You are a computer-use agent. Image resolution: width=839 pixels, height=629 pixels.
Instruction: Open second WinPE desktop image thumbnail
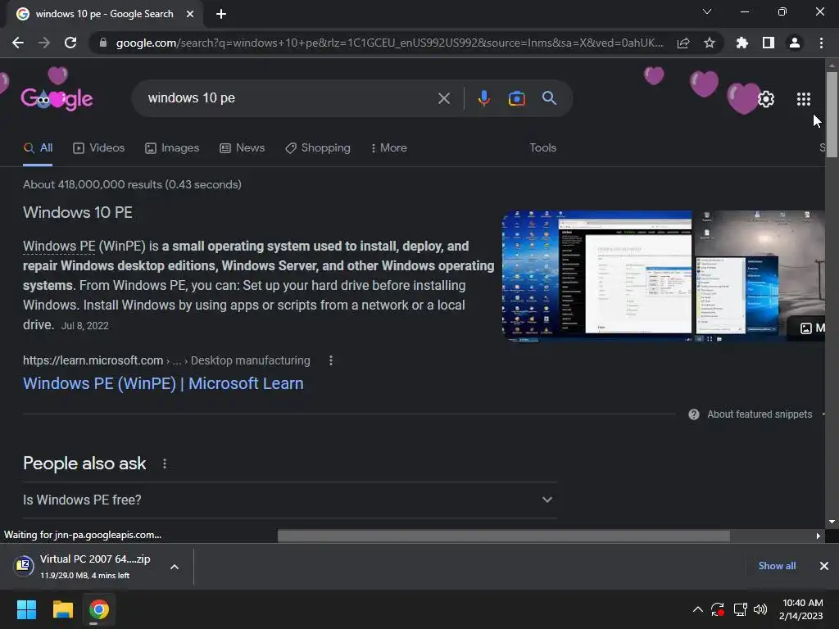pos(760,275)
